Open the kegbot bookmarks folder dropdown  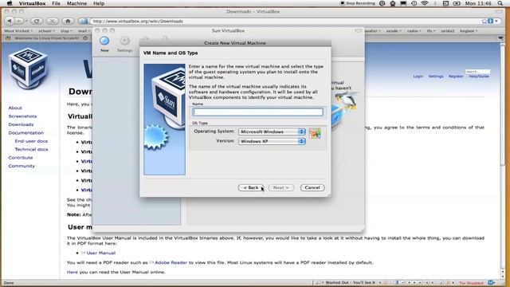469,31
